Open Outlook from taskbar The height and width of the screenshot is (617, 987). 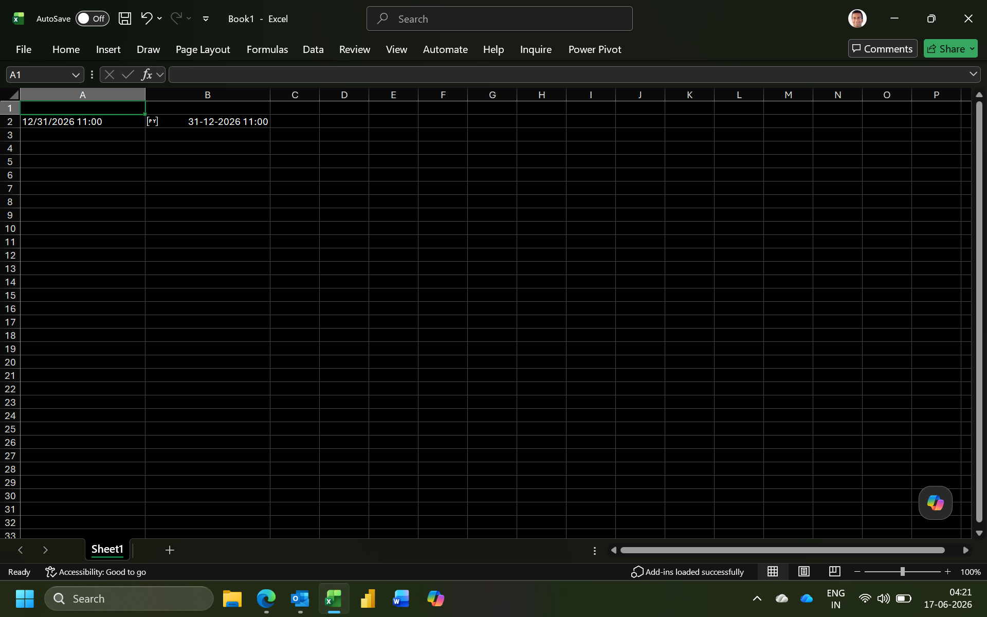point(300,598)
